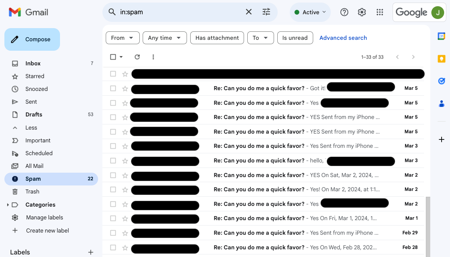Open the more options three-dot menu
Viewport: 450px width, 257px height.
coord(153,57)
